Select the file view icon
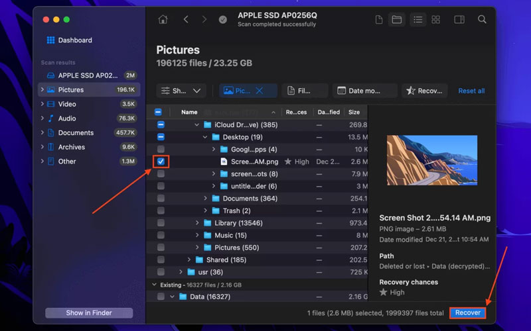531x331 pixels. (378, 20)
